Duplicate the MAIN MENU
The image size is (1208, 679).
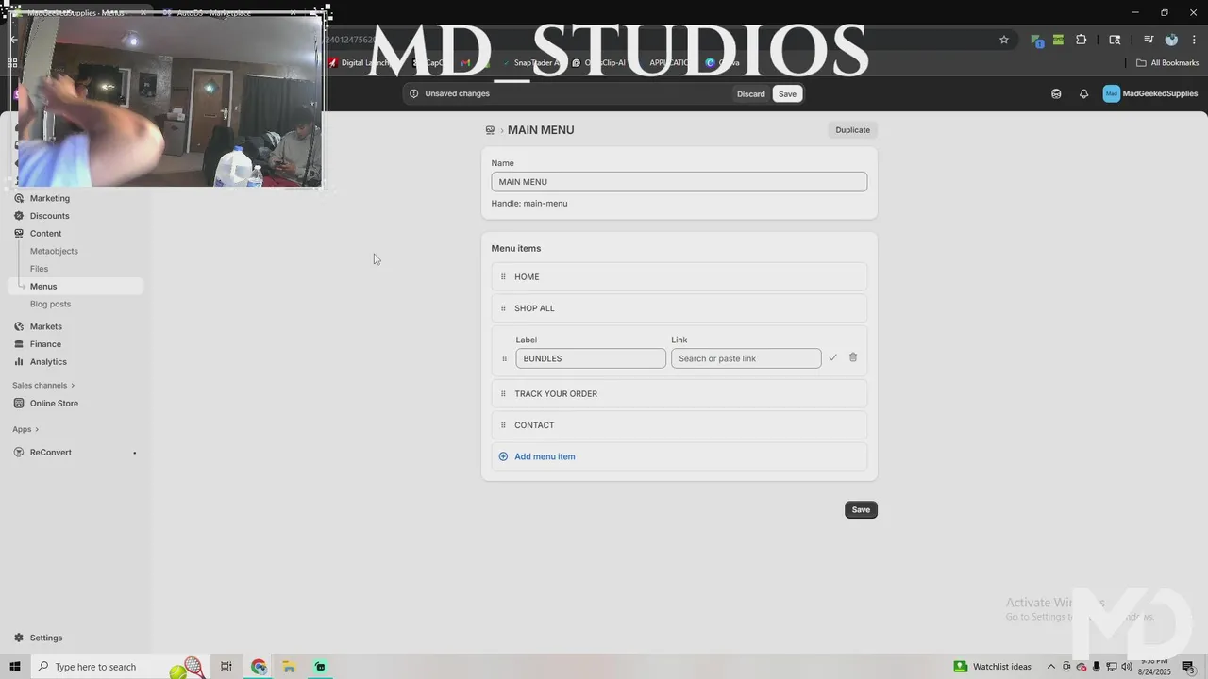[853, 130]
